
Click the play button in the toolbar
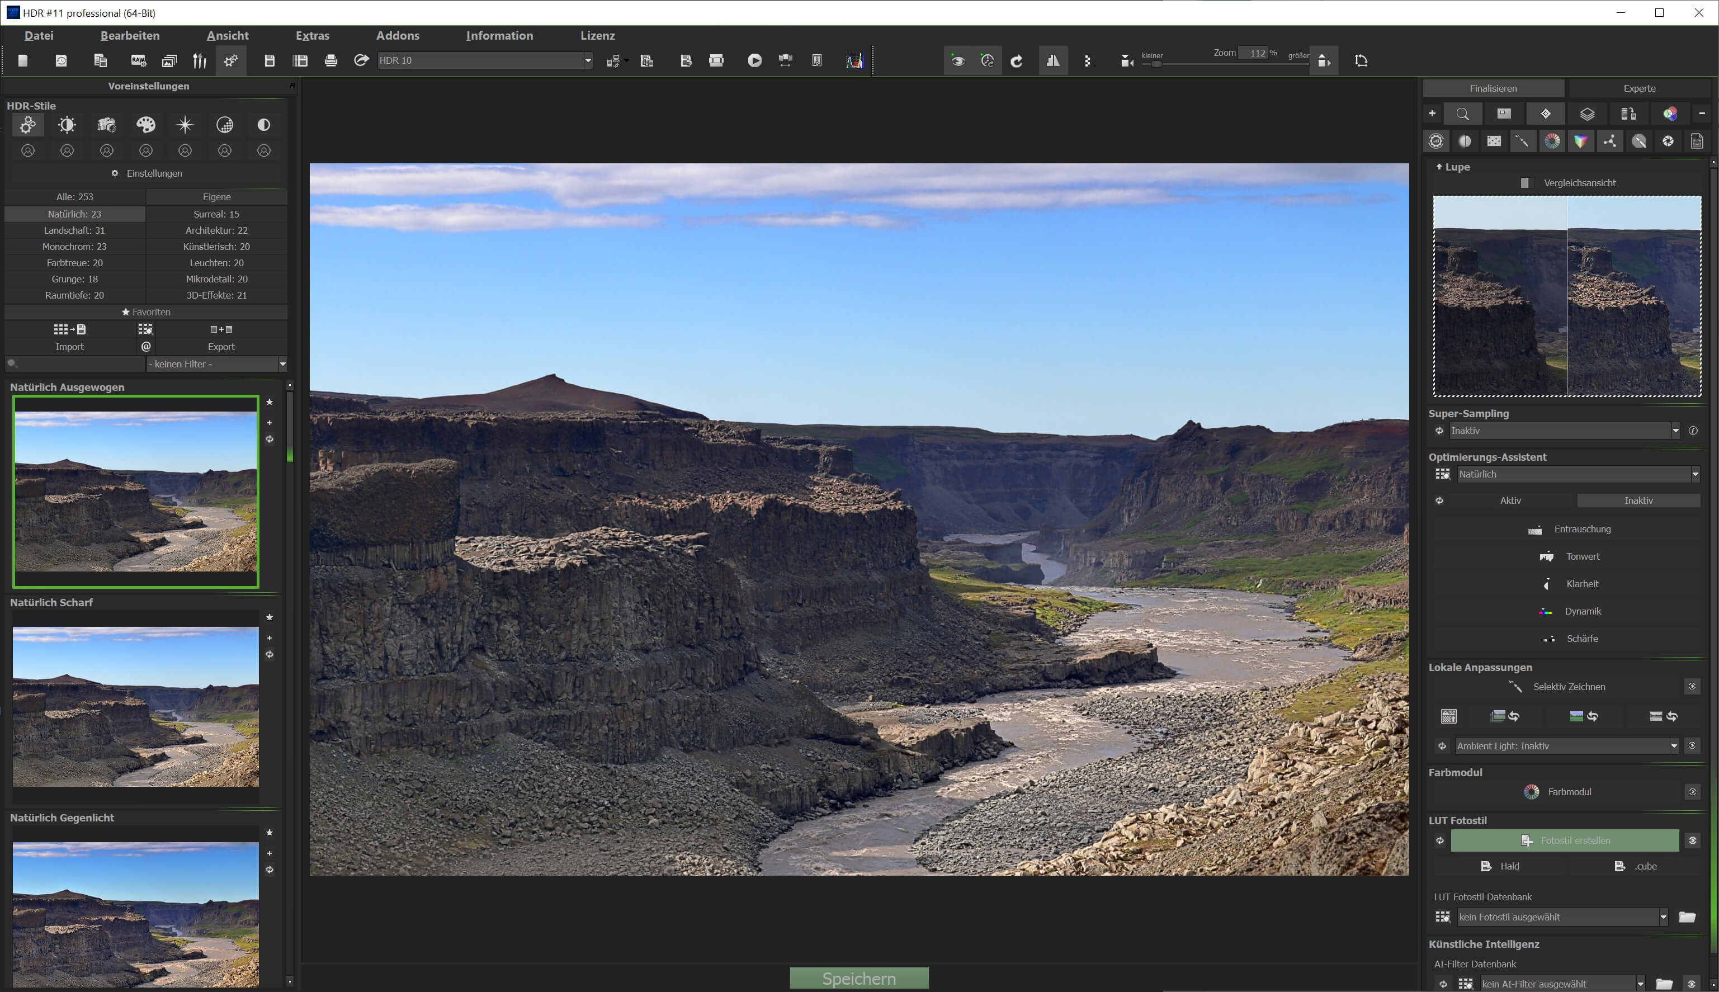(754, 60)
